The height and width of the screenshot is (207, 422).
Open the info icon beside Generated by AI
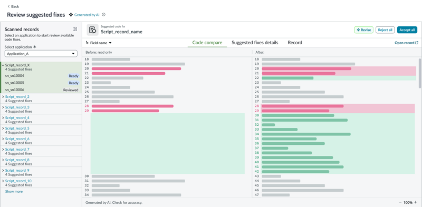103,15
